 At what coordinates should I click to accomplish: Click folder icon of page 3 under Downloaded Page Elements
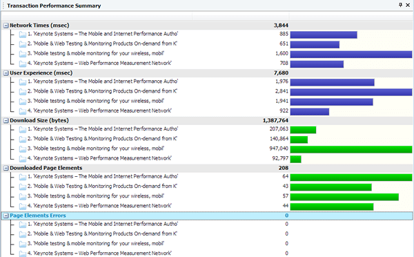click(23, 197)
